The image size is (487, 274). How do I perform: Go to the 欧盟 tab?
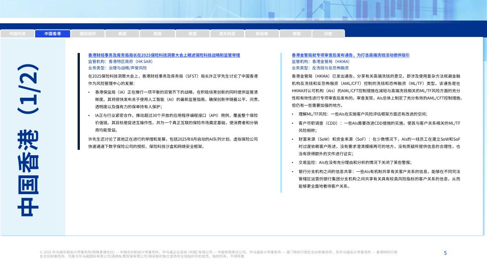193,33
